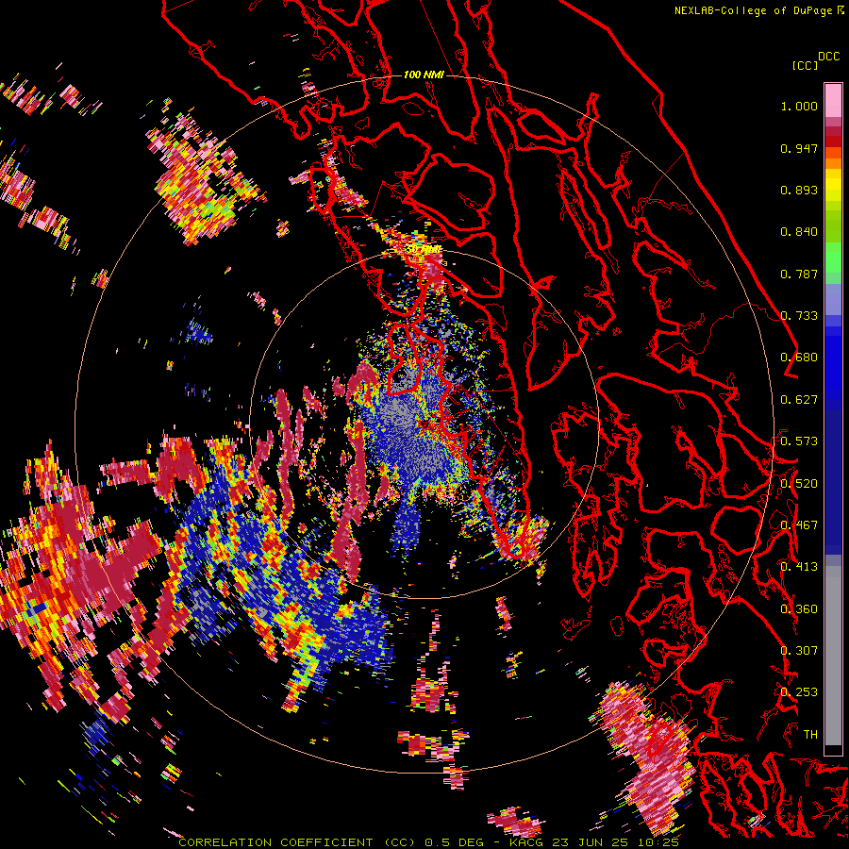The image size is (849, 849).
Task: Select the 0.360 scale value
Action: click(799, 609)
